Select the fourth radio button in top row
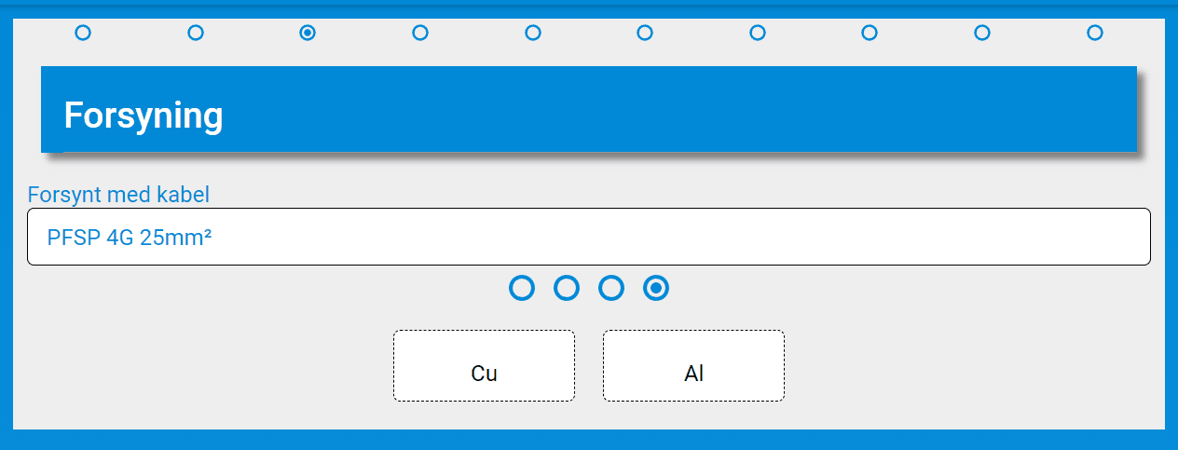This screenshot has height=450, width=1178. coord(420,33)
